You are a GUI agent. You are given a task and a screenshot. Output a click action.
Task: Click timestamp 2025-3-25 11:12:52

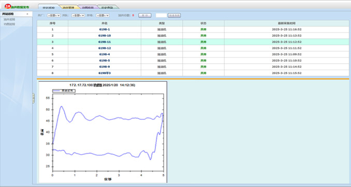tap(287, 42)
